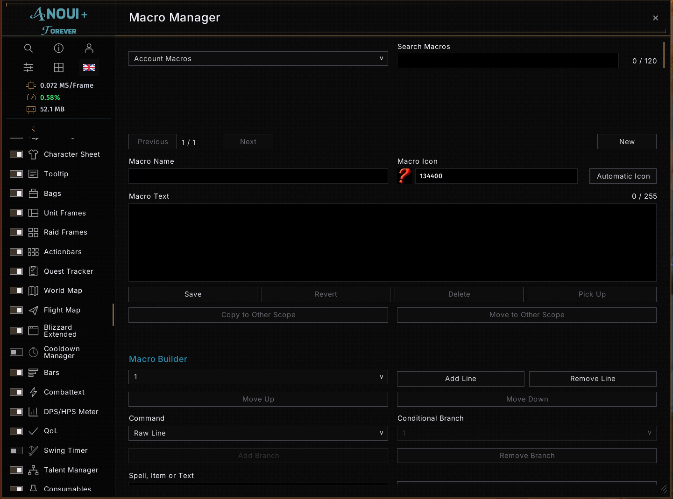Image resolution: width=673 pixels, height=499 pixels.
Task: Open the Account Macros scope dropdown
Action: tap(258, 58)
